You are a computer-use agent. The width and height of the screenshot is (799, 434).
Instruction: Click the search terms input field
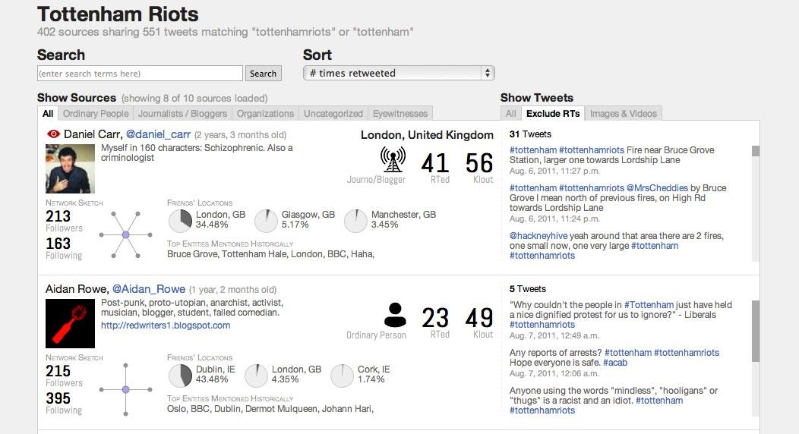pyautogui.click(x=141, y=74)
